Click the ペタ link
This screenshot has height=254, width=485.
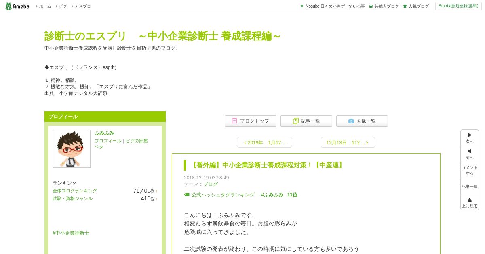(99, 147)
